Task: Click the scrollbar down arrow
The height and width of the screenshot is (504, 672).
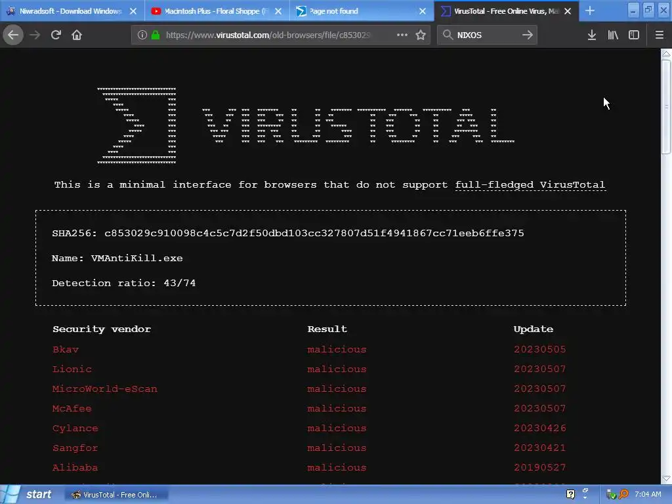Action: (x=666, y=478)
